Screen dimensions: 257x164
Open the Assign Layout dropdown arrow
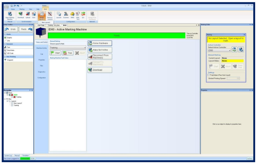(41, 19)
